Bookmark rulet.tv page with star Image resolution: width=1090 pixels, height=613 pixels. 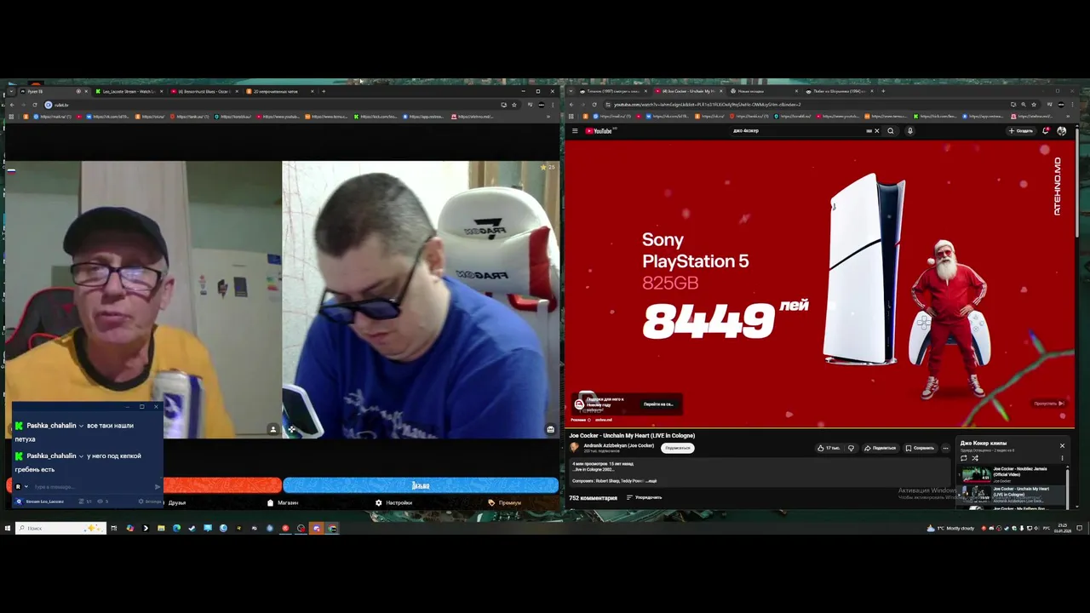513,105
